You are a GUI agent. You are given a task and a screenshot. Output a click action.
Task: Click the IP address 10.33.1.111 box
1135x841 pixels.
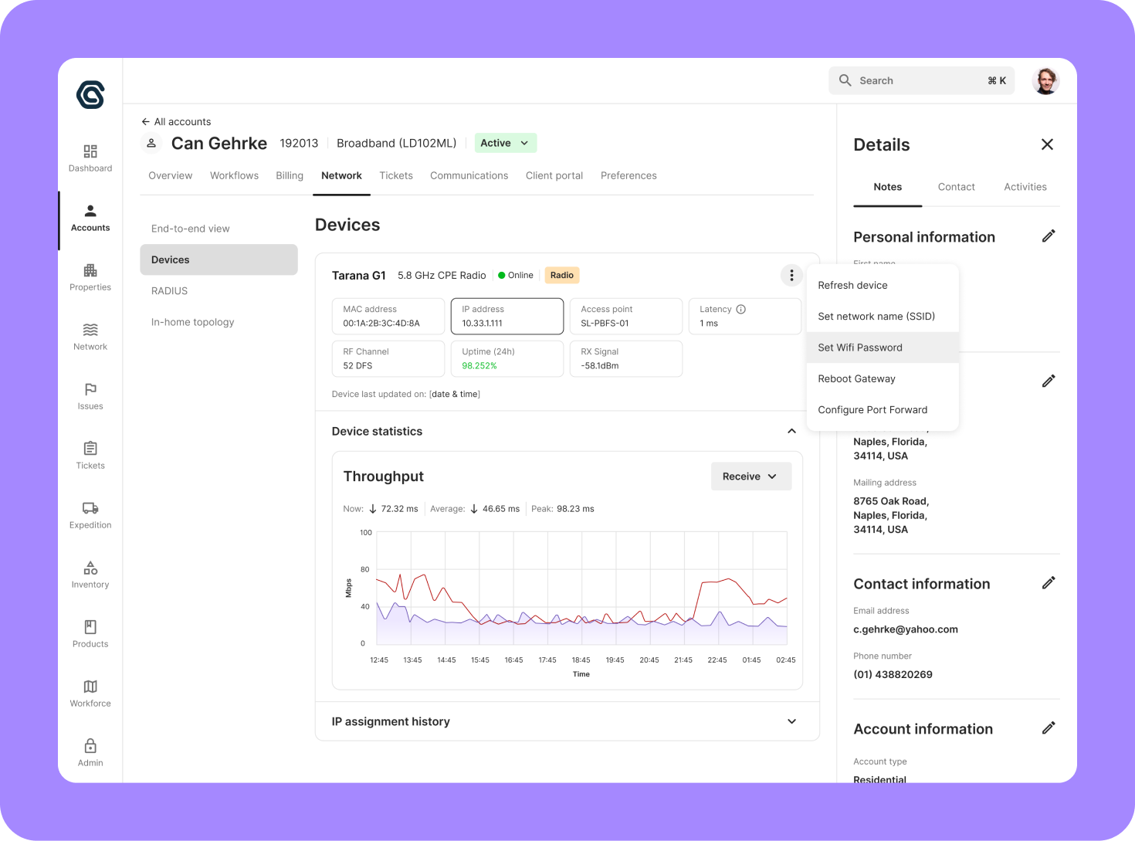coord(507,317)
